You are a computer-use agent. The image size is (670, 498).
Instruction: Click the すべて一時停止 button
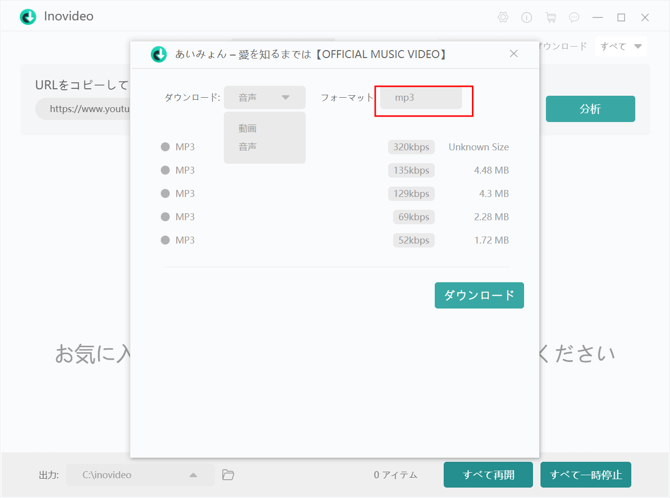[x=586, y=475]
